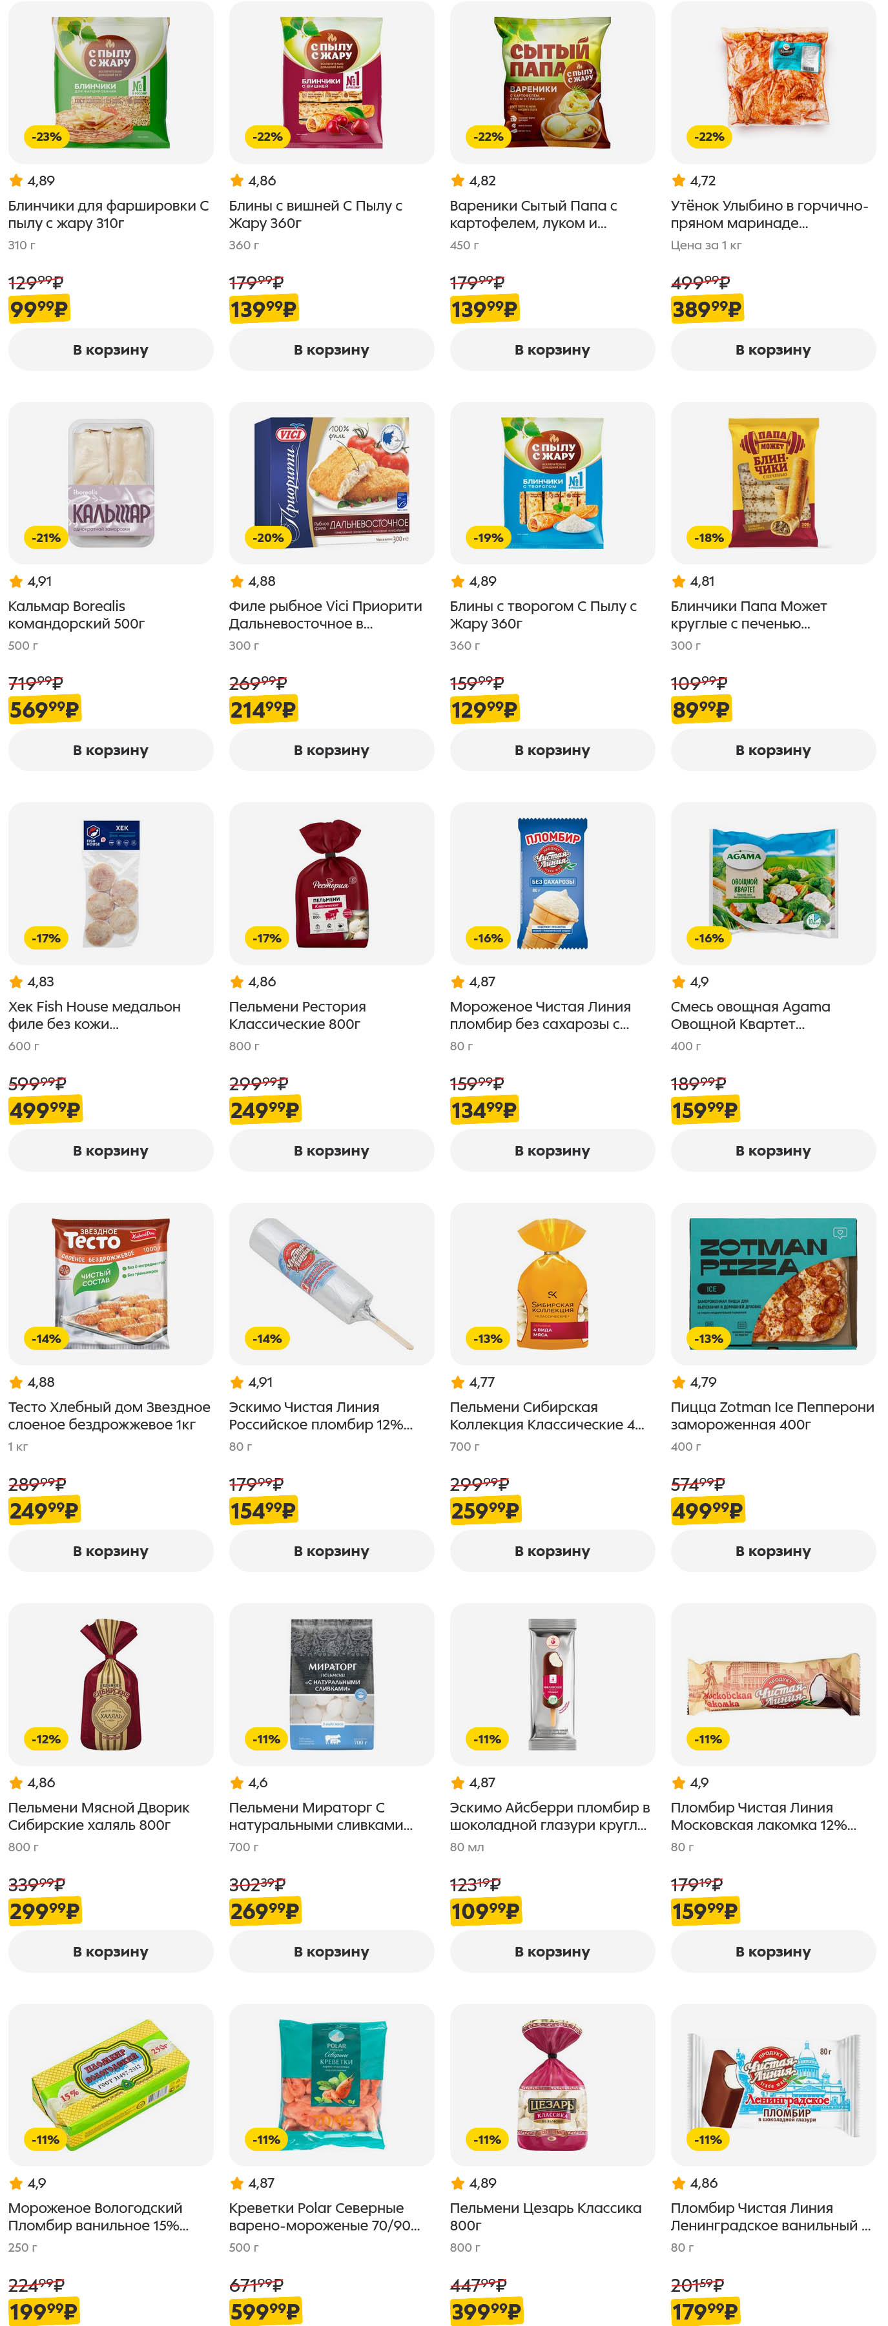Open Мороженое Вологодский Пломбир title link
The width and height of the screenshot is (888, 2326).
point(98,2216)
